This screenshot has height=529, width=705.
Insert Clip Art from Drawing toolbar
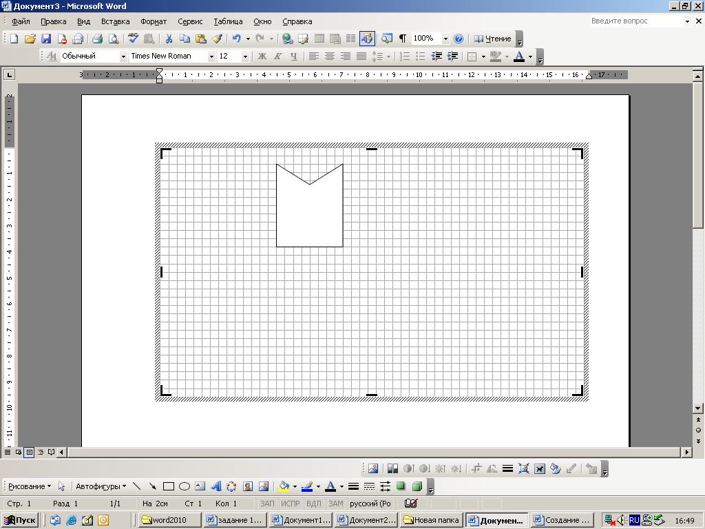[247, 486]
